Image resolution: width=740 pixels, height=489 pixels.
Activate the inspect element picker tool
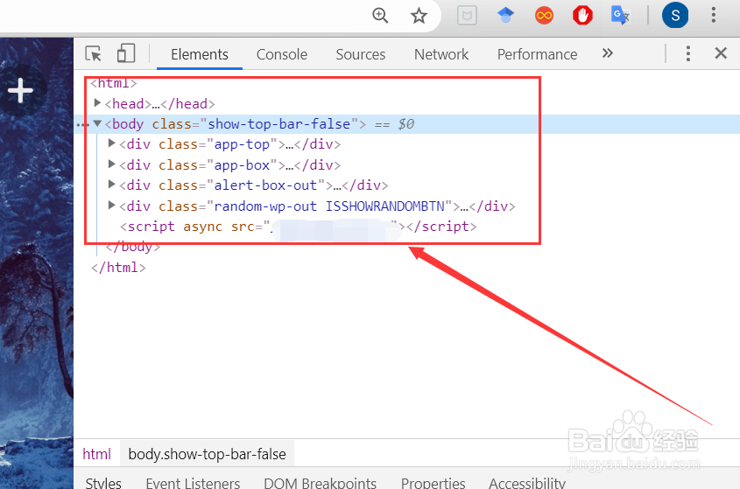(x=94, y=53)
